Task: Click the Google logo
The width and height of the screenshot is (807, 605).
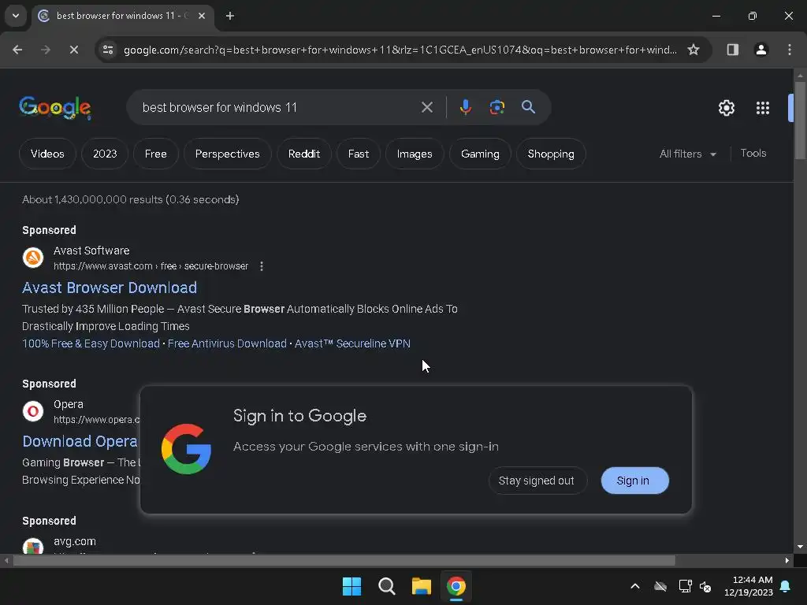Action: click(55, 107)
